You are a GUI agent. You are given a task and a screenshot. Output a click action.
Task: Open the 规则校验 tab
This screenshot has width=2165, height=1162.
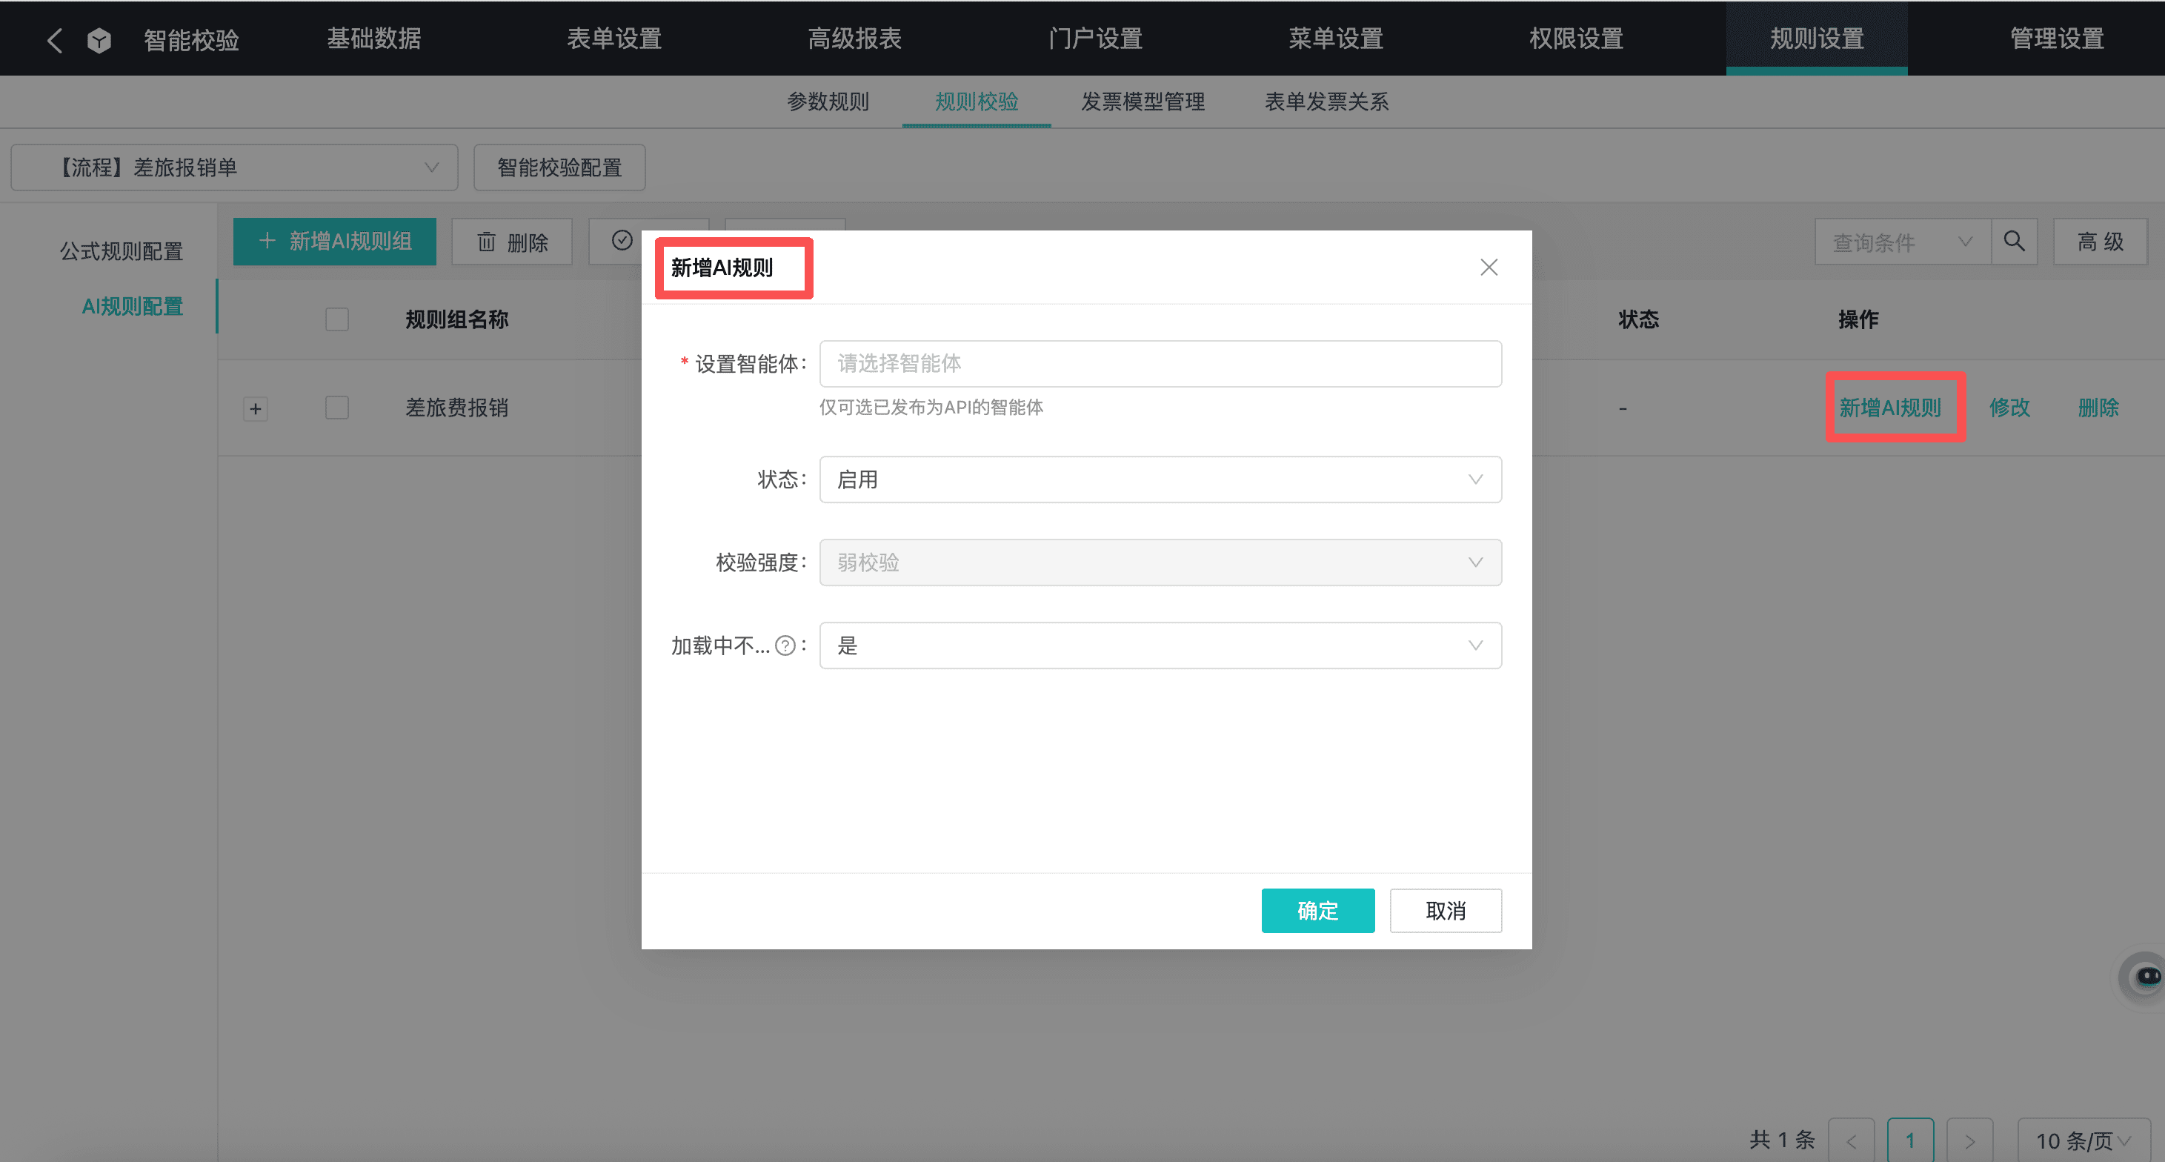[x=977, y=102]
